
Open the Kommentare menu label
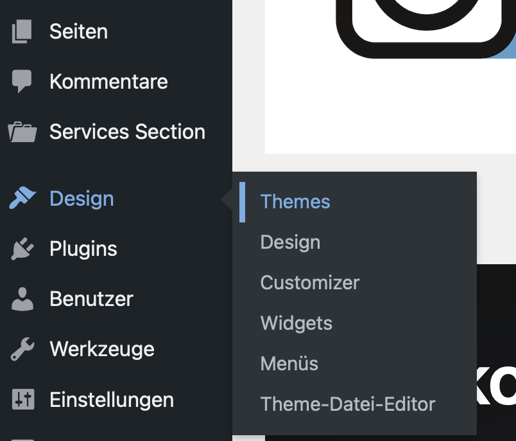108,82
